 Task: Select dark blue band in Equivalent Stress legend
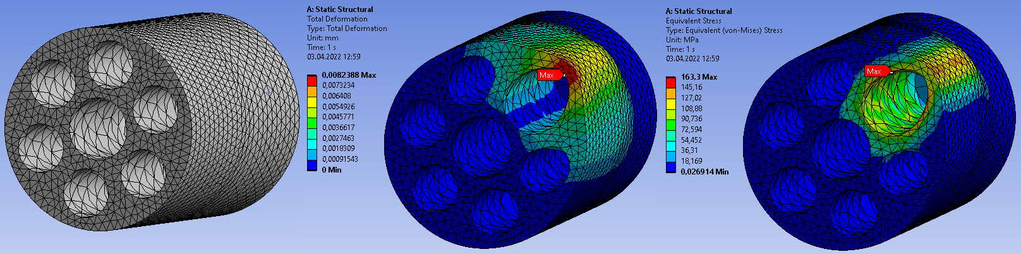[671, 167]
